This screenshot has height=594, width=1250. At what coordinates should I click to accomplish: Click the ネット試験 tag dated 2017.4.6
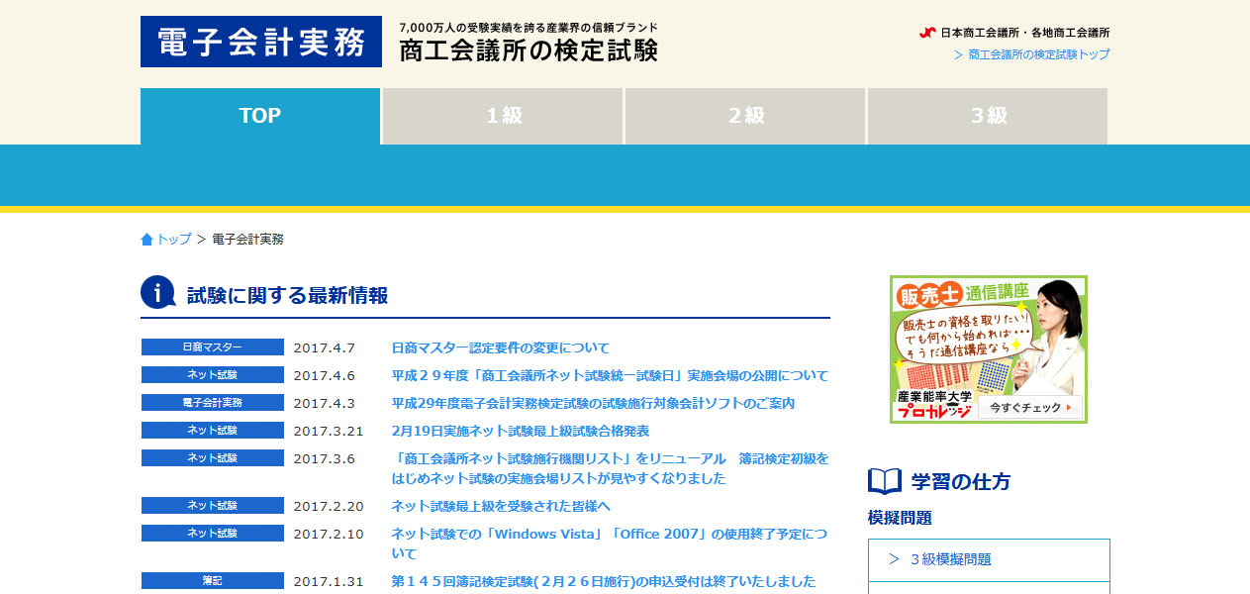pos(213,375)
